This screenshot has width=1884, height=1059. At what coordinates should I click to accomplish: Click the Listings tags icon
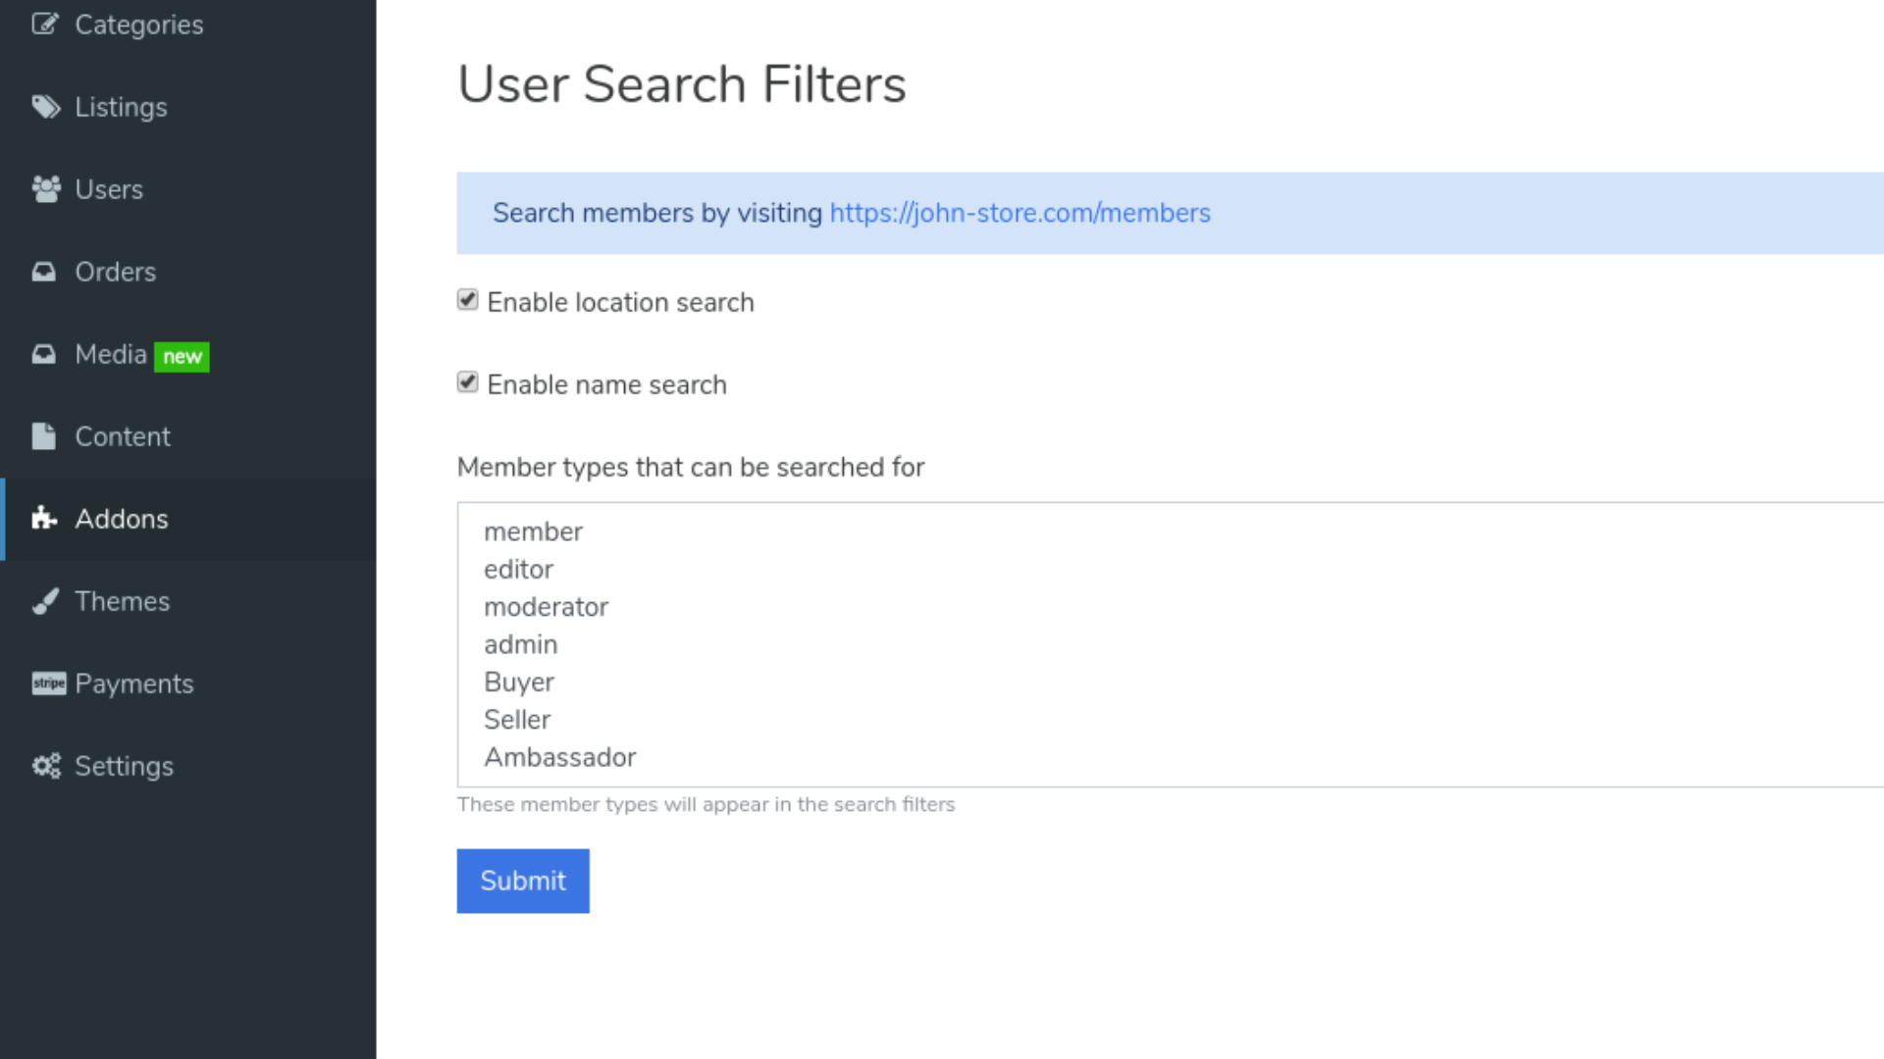point(45,106)
